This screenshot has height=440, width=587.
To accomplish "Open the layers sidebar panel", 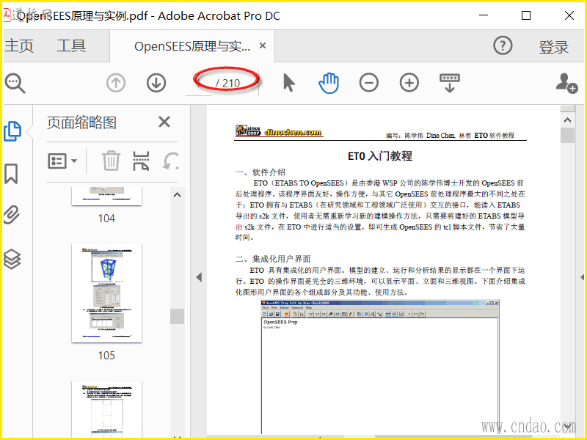I will [x=12, y=260].
